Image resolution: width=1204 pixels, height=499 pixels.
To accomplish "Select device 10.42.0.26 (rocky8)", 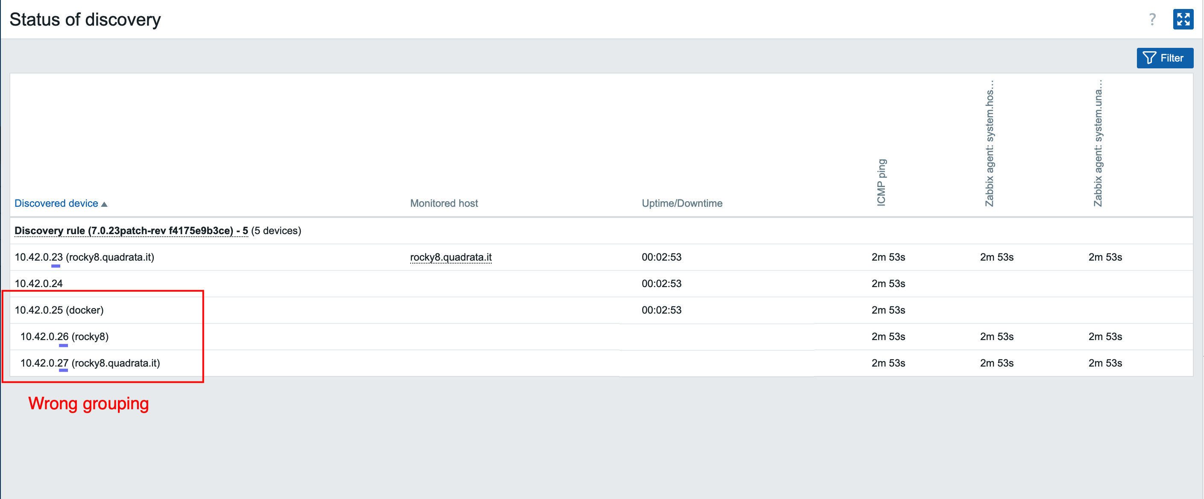I will click(x=65, y=336).
